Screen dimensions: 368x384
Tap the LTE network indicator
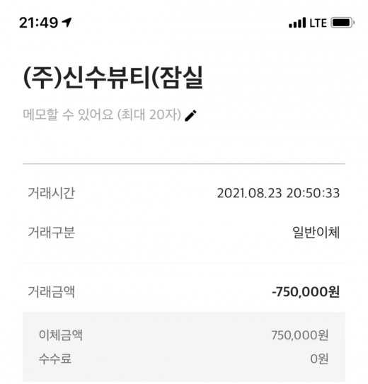point(318,23)
